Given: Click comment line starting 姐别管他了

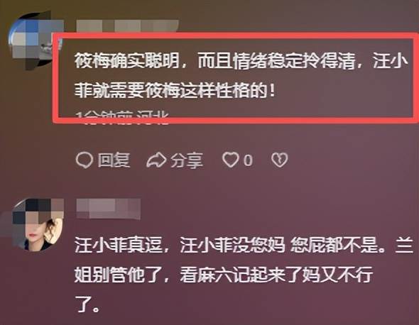Looking at the screenshot, I should point(224,275).
